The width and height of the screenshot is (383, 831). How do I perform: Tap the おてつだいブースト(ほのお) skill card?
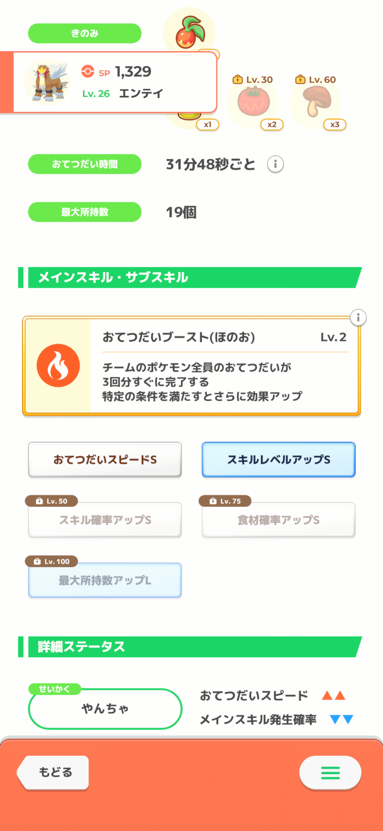click(224, 366)
